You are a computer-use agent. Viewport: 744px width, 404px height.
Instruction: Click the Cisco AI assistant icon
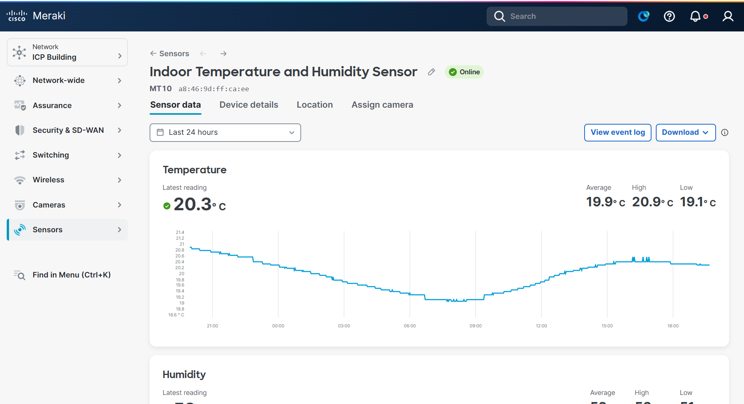coord(644,16)
